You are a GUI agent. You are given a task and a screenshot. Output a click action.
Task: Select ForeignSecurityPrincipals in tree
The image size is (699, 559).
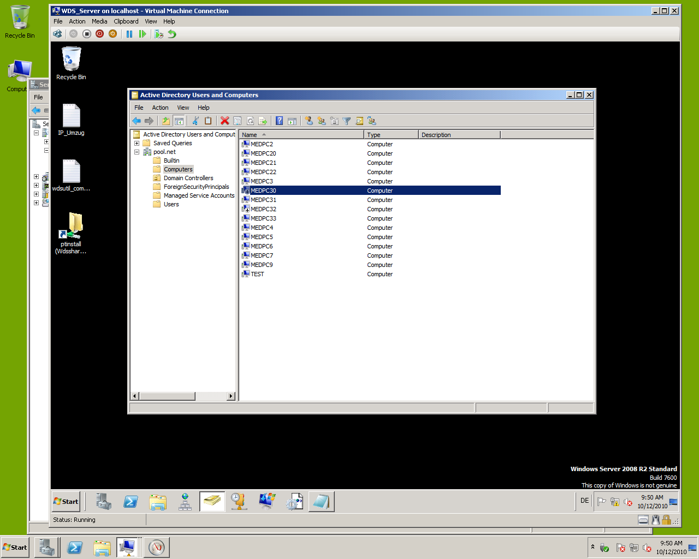click(x=197, y=187)
